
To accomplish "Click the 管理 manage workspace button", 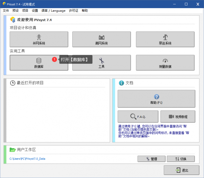I will (151, 159).
